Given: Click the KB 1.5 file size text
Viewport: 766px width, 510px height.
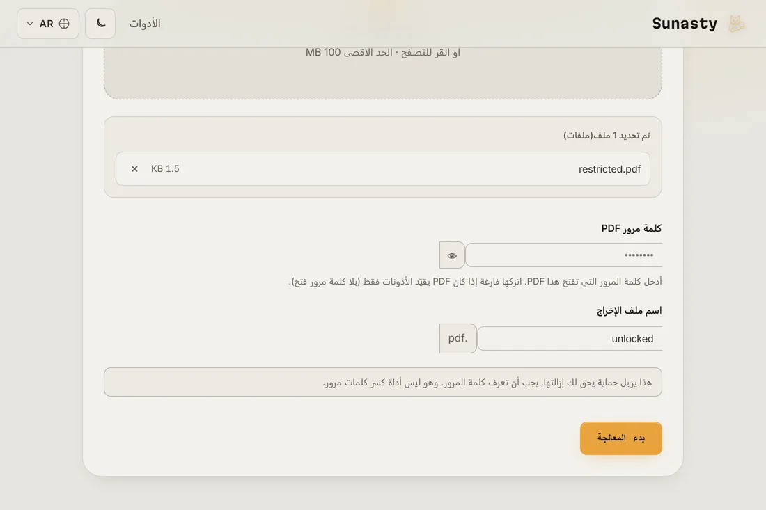Looking at the screenshot, I should click(165, 169).
